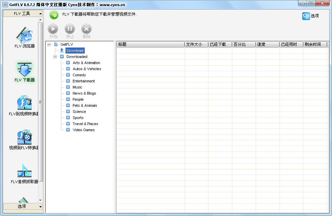Viewport: 332px width, 216px height.
Task: Open 选项 settings gear icon at top right
Action: [x=306, y=16]
